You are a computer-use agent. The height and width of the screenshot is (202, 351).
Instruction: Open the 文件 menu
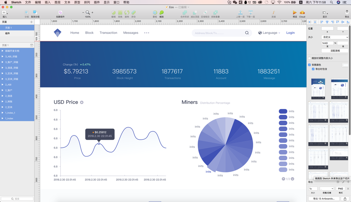click(28, 2)
